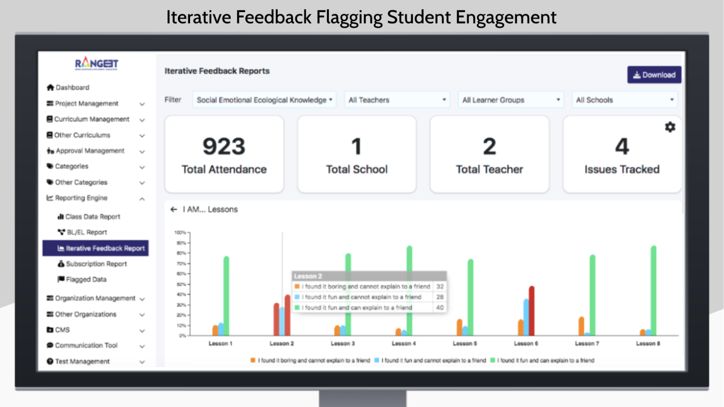
Task: Click the Download button
Action: [654, 75]
